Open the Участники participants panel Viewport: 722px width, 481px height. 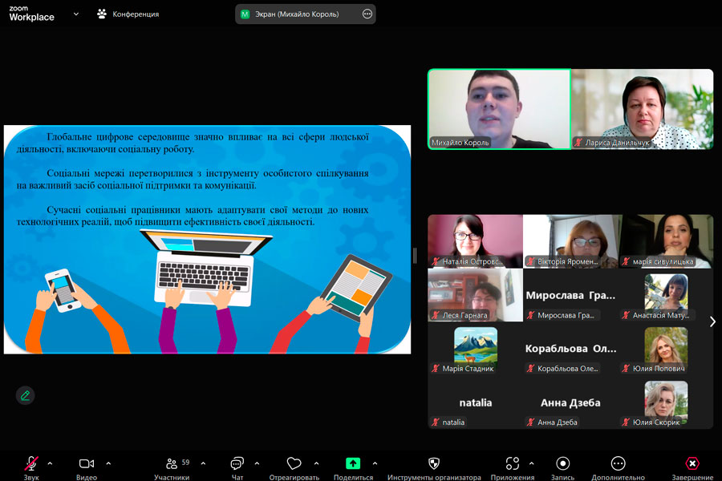[172, 467]
